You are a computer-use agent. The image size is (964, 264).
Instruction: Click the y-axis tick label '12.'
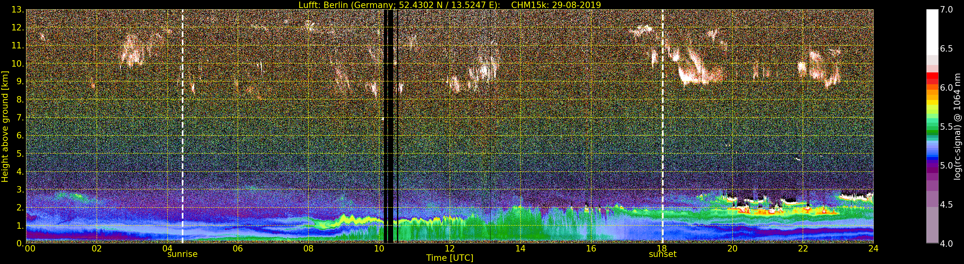[18, 28]
